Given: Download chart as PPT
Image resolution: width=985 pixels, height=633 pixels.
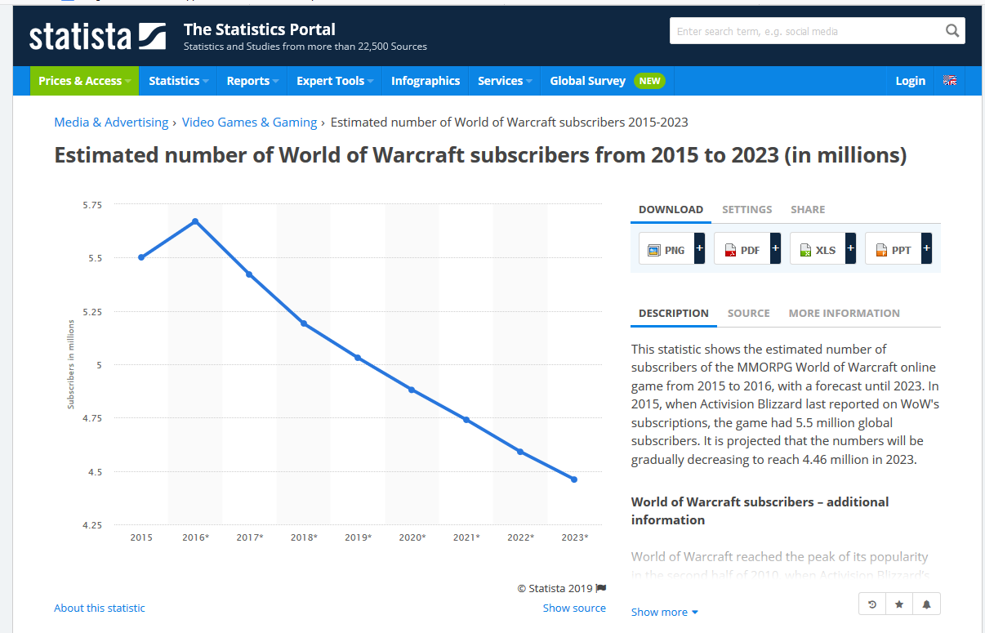Looking at the screenshot, I should (893, 249).
